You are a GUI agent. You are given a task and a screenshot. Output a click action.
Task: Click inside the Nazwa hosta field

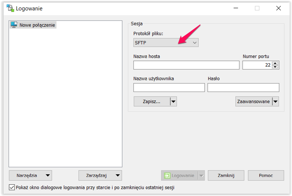click(x=186, y=65)
